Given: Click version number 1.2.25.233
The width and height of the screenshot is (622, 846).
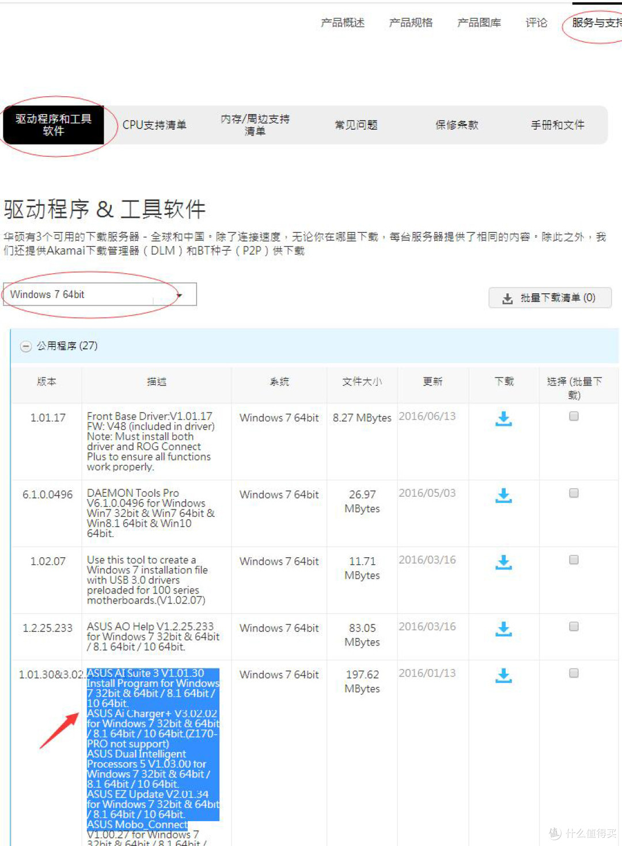Looking at the screenshot, I should coord(47,628).
